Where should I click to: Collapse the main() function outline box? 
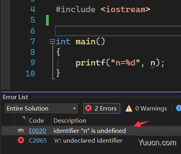52,42
